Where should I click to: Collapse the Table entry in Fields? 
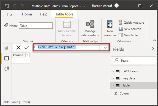(x=113, y=85)
